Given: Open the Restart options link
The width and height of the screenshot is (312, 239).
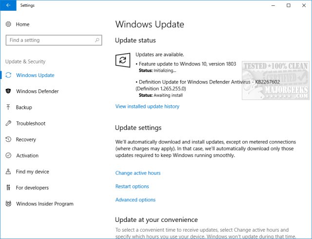Looking at the screenshot, I should pos(132,186).
